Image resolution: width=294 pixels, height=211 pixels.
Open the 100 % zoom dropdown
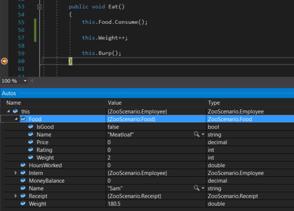[x=25, y=81]
